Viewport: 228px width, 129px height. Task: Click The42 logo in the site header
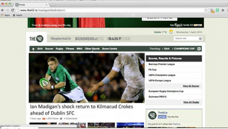click(36, 39)
